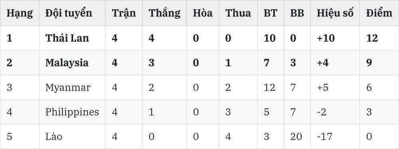Screen dimensions: 399x149
Task: Select the Myanmar team name
Action: coord(68,87)
